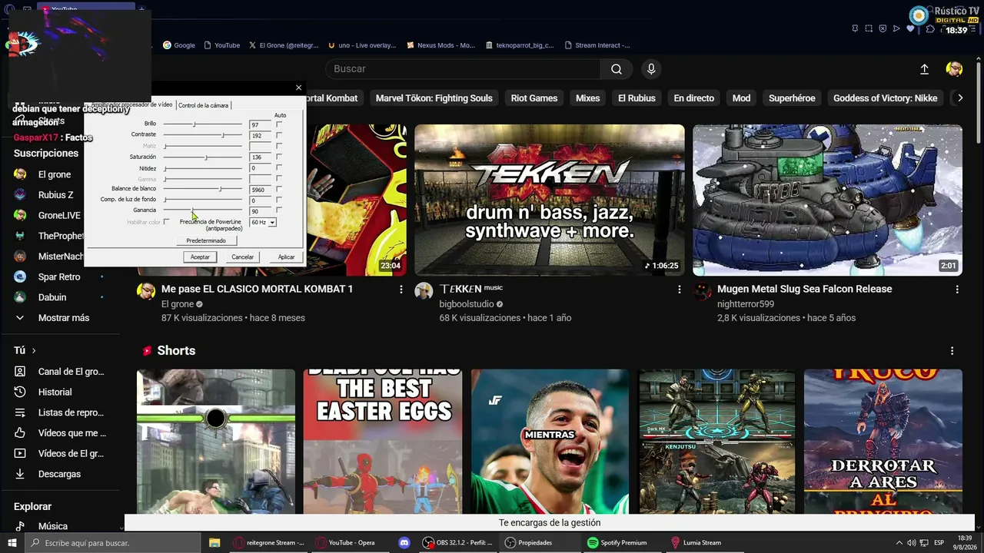Click the Buscar search field
Screen dimensions: 984x553
pyautogui.click(x=463, y=69)
